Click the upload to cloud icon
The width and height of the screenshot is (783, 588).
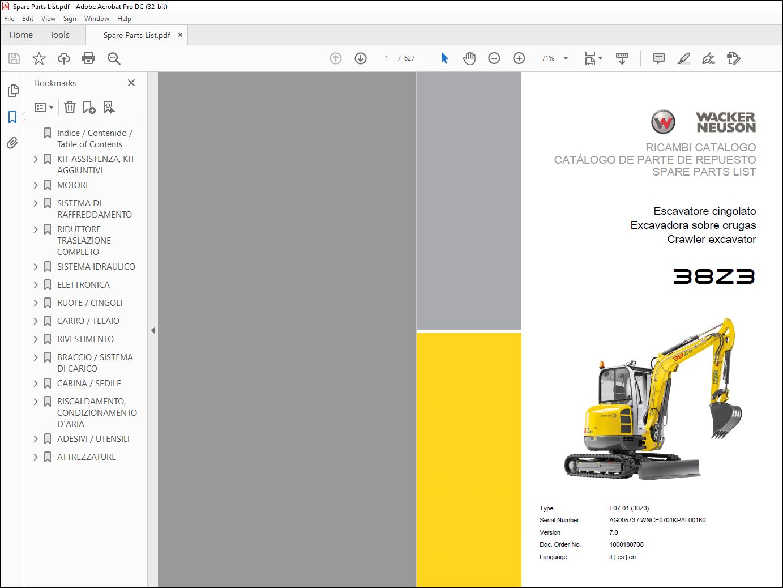pos(64,58)
